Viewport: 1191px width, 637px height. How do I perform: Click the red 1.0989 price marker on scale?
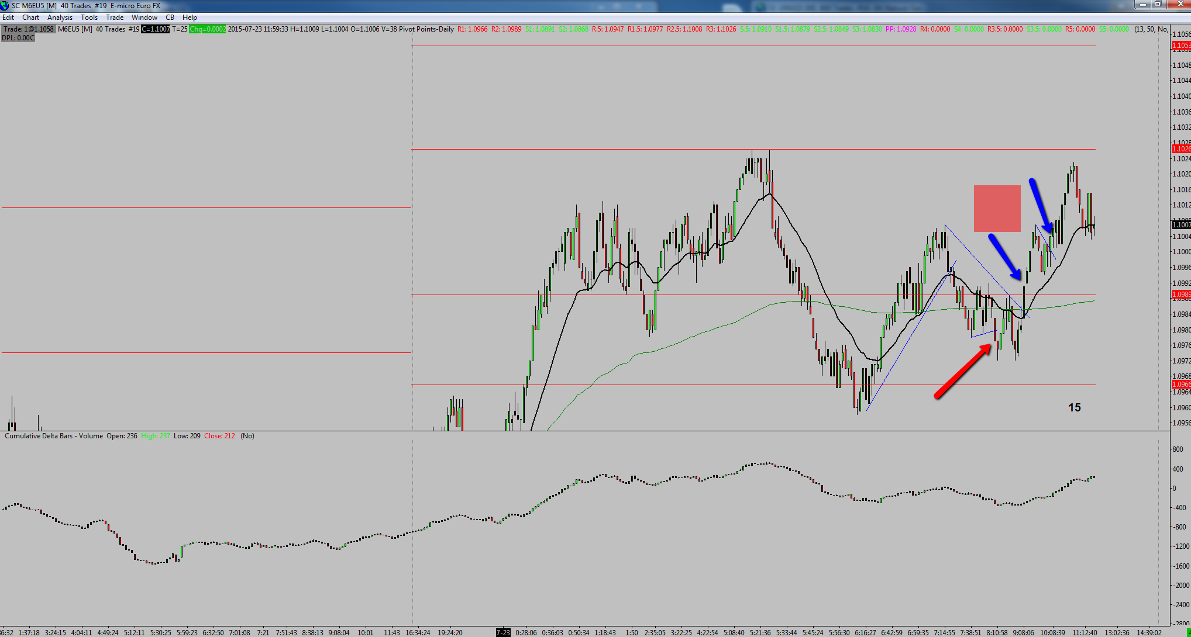click(x=1181, y=295)
